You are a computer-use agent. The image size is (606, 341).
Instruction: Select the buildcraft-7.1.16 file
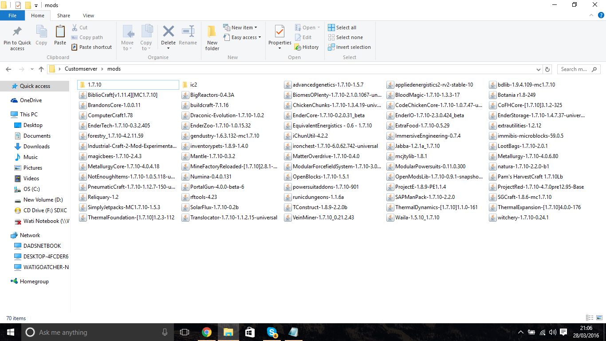[x=205, y=105]
